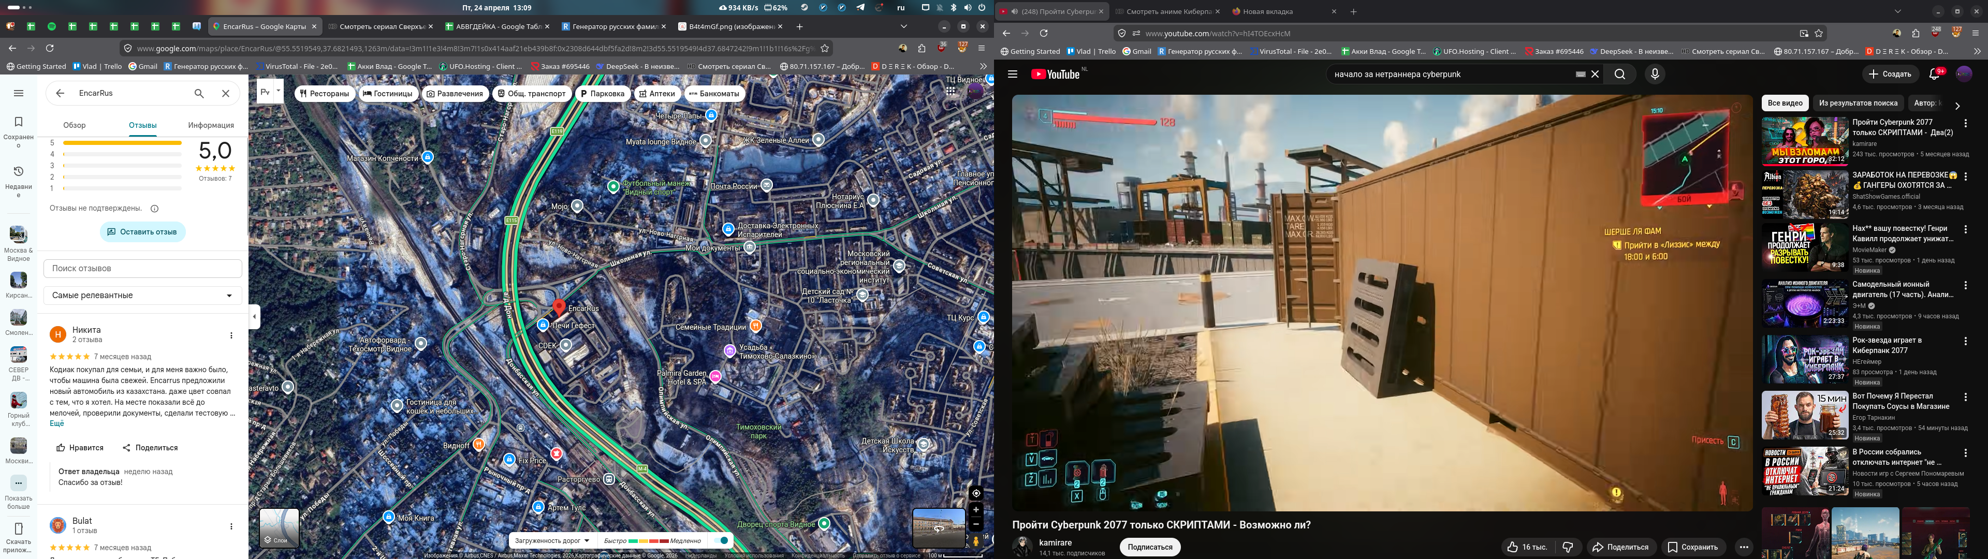The height and width of the screenshot is (559, 1988).
Task: Open Вот Почему Я Перестал Покупать Соусы thumbnail
Action: (x=1804, y=415)
